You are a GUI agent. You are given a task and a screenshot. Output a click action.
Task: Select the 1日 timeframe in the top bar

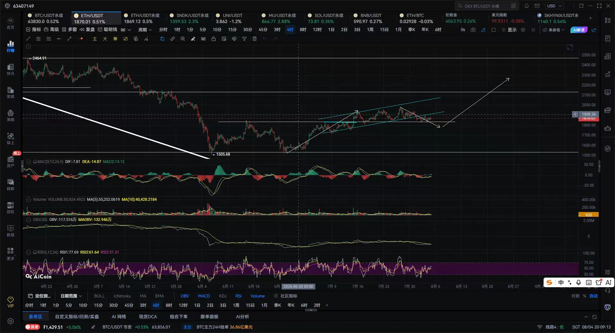pos(331,30)
